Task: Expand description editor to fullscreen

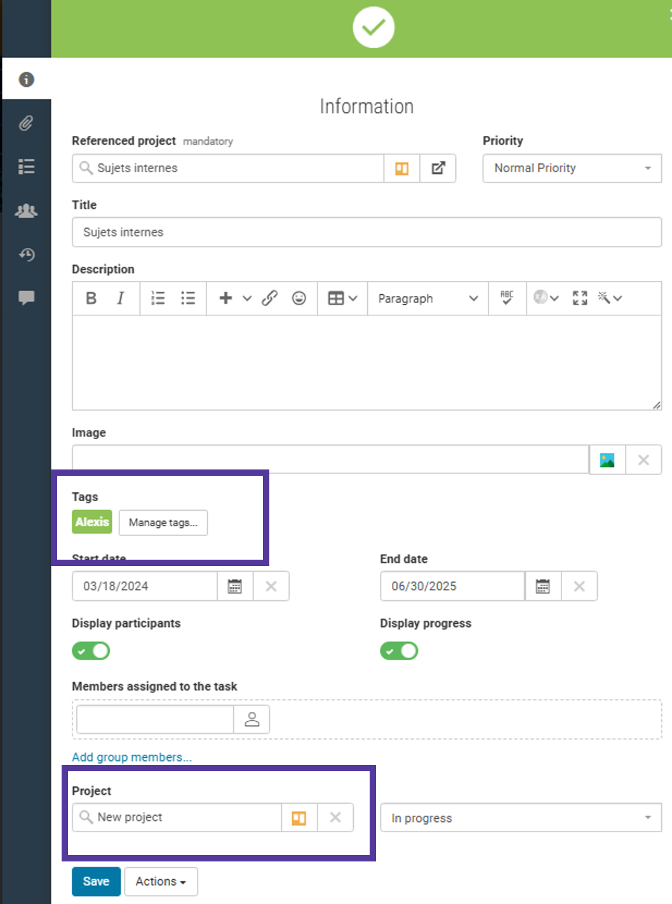Action: (579, 299)
